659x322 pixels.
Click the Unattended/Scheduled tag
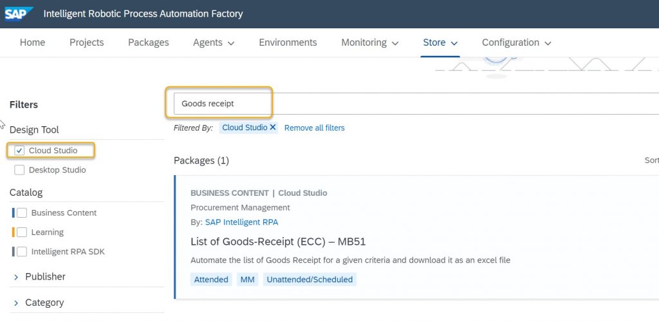tap(310, 279)
